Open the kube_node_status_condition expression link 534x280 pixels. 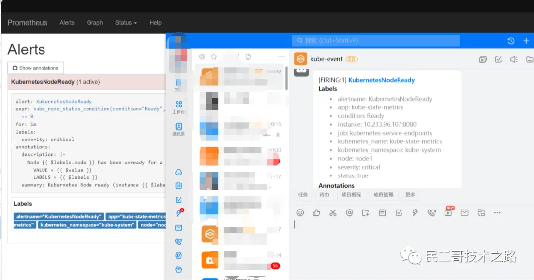tap(99, 109)
